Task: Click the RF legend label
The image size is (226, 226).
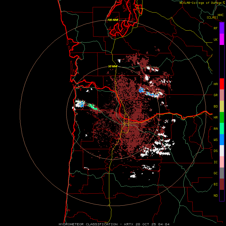Action: (215, 28)
